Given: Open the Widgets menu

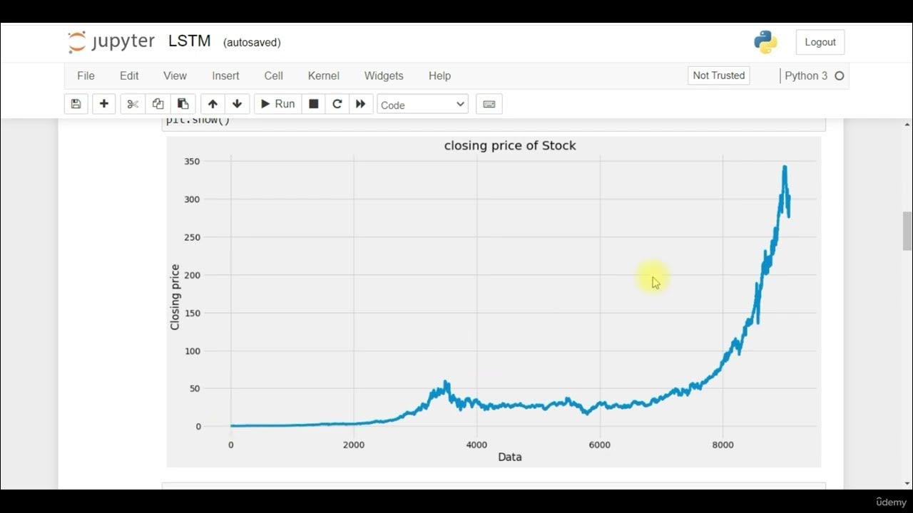Looking at the screenshot, I should (x=384, y=76).
